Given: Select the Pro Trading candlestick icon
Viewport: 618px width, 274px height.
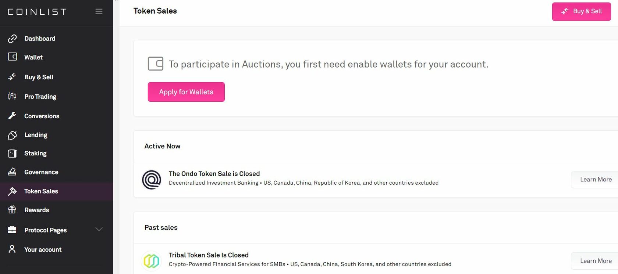Looking at the screenshot, I should pos(12,96).
